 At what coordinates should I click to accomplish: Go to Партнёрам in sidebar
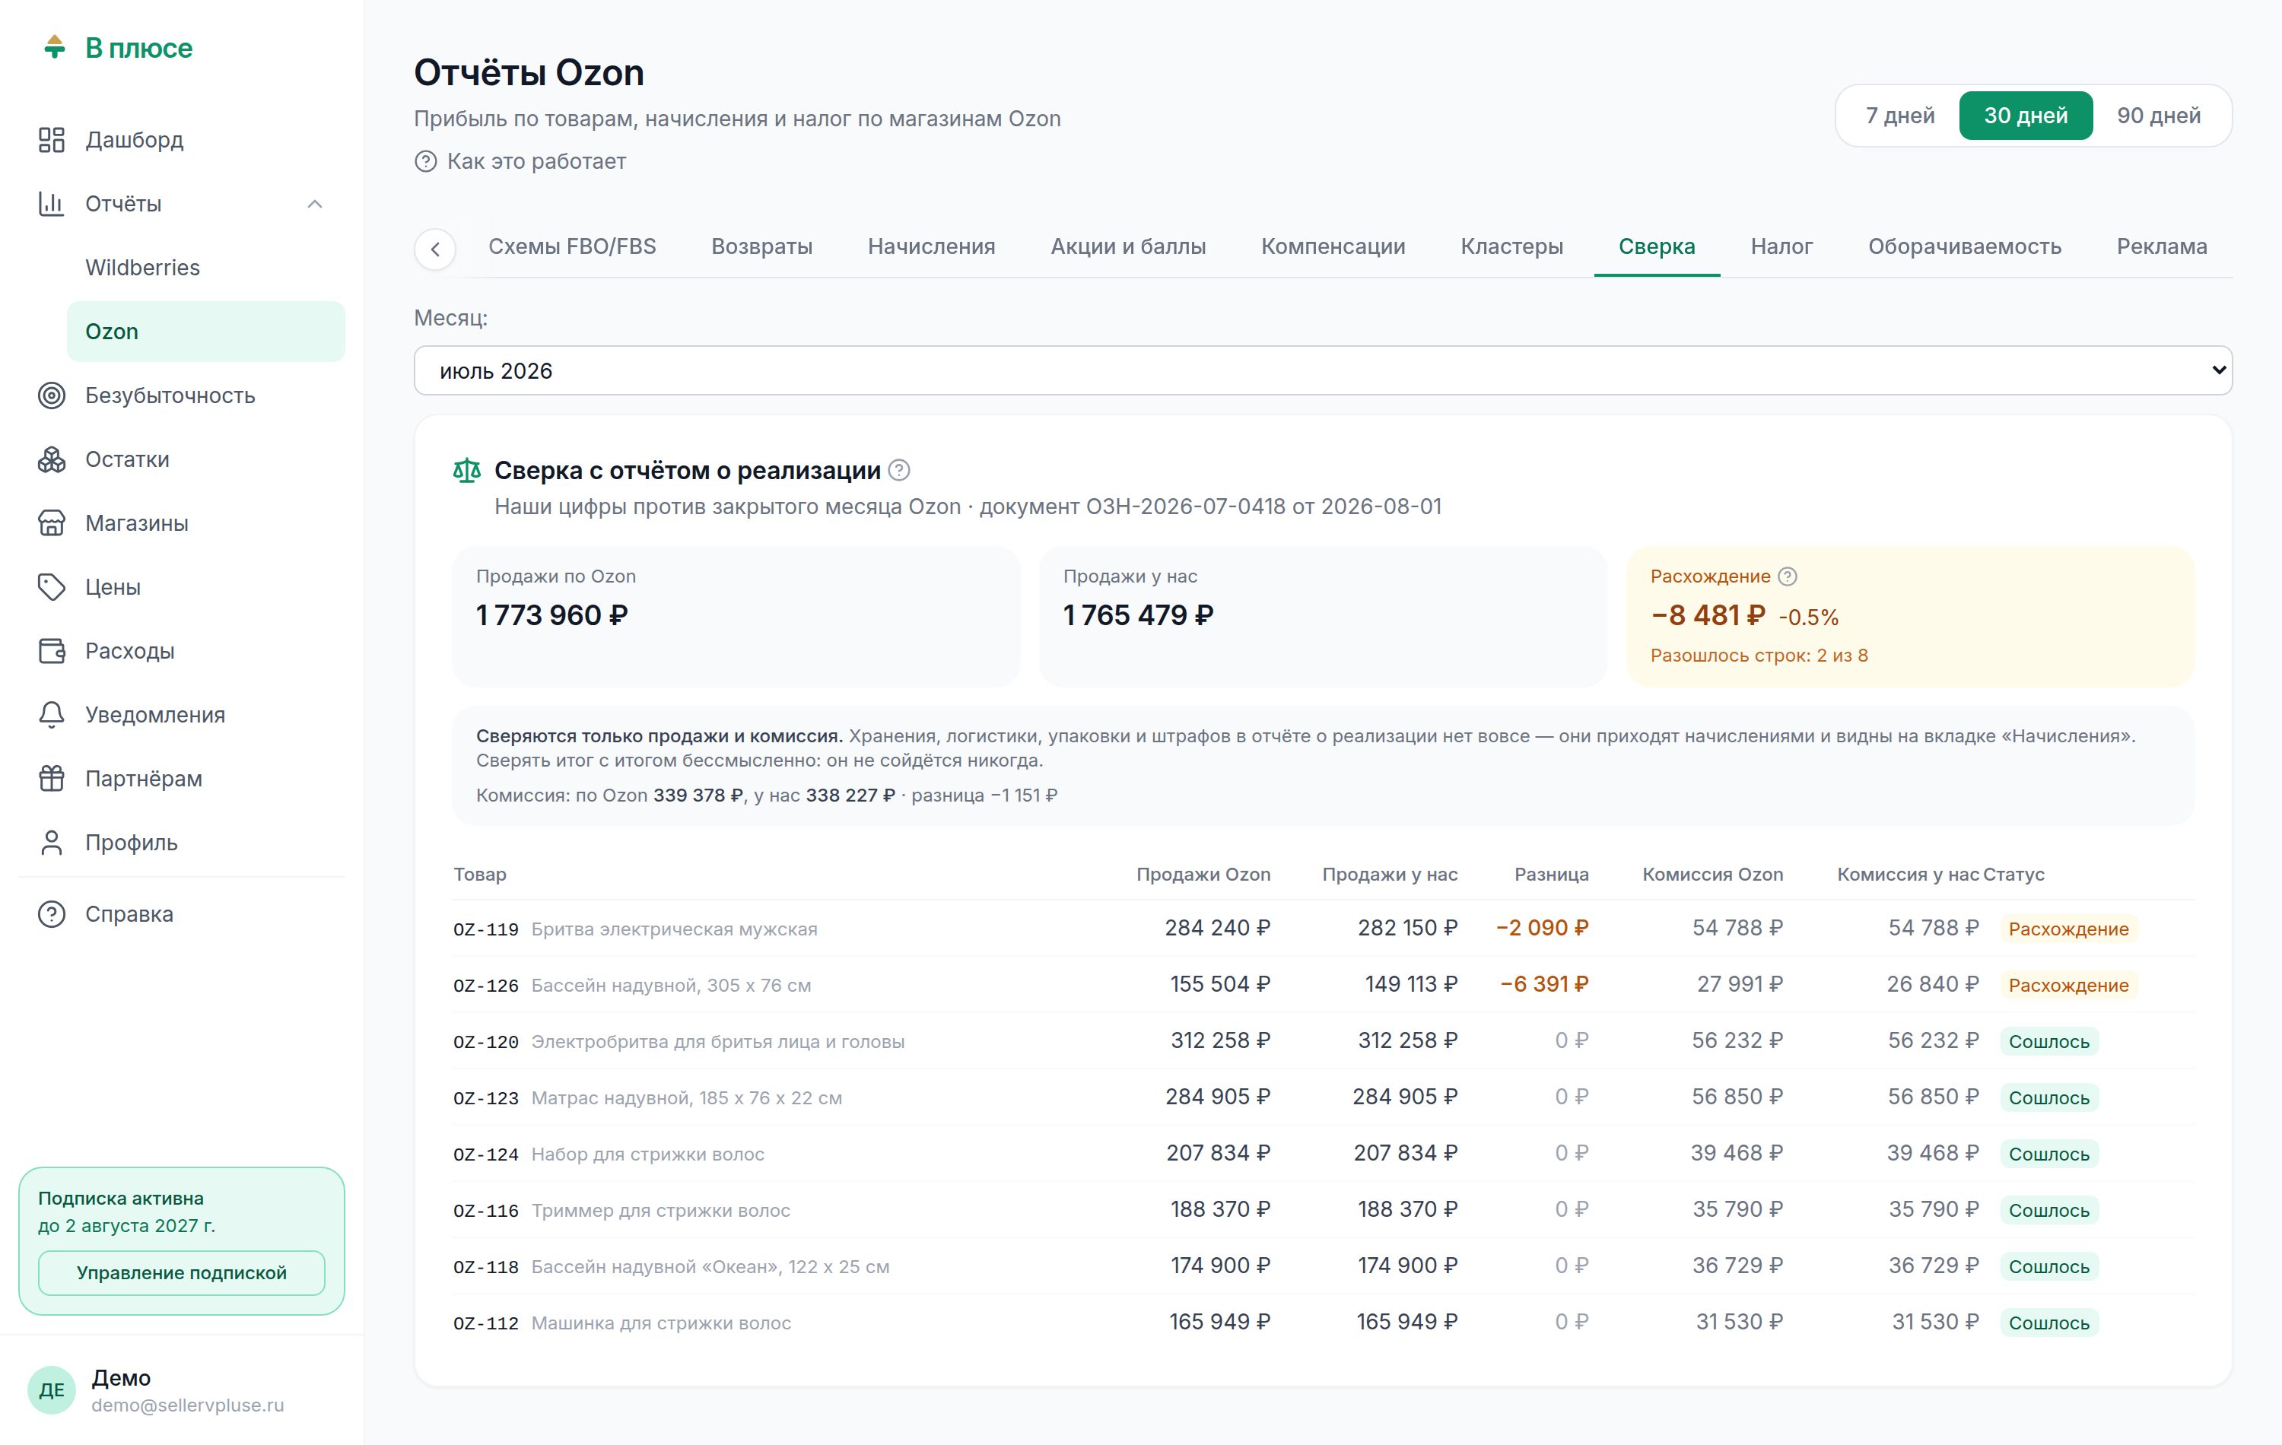[182, 779]
